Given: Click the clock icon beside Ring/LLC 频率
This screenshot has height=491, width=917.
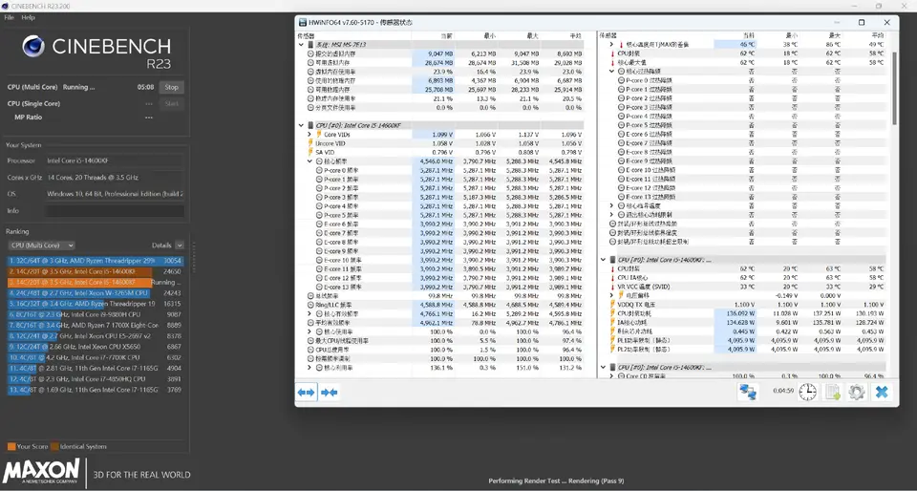Looking at the screenshot, I should (x=310, y=305).
